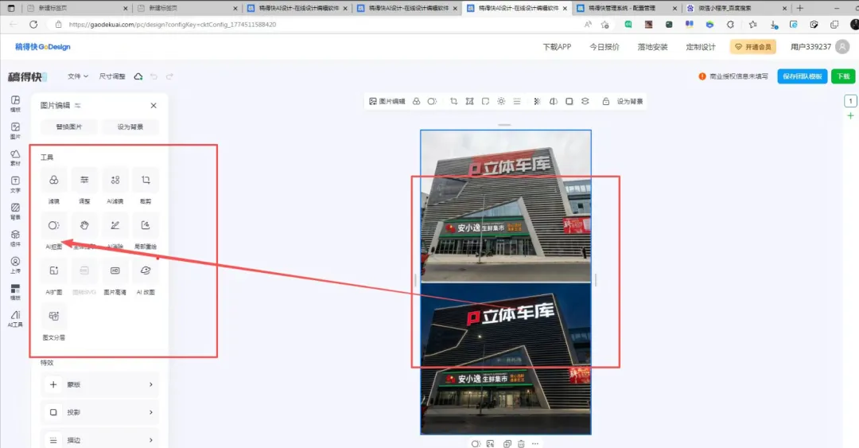Add a new page with green plus
Viewport: 859px width, 448px height.
tap(850, 115)
